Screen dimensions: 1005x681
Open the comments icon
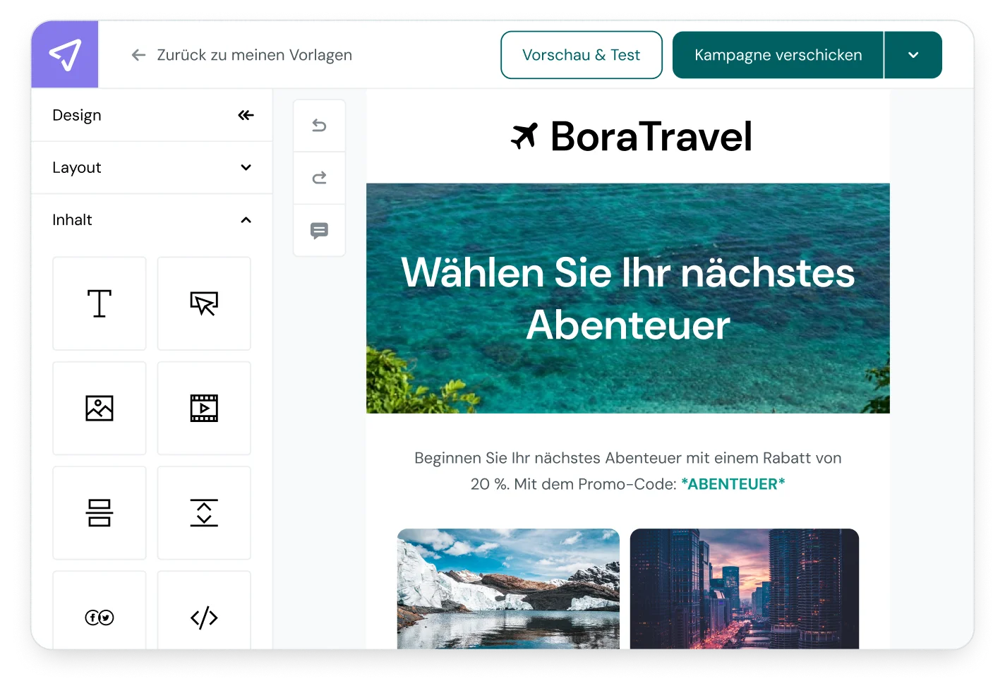tap(319, 230)
